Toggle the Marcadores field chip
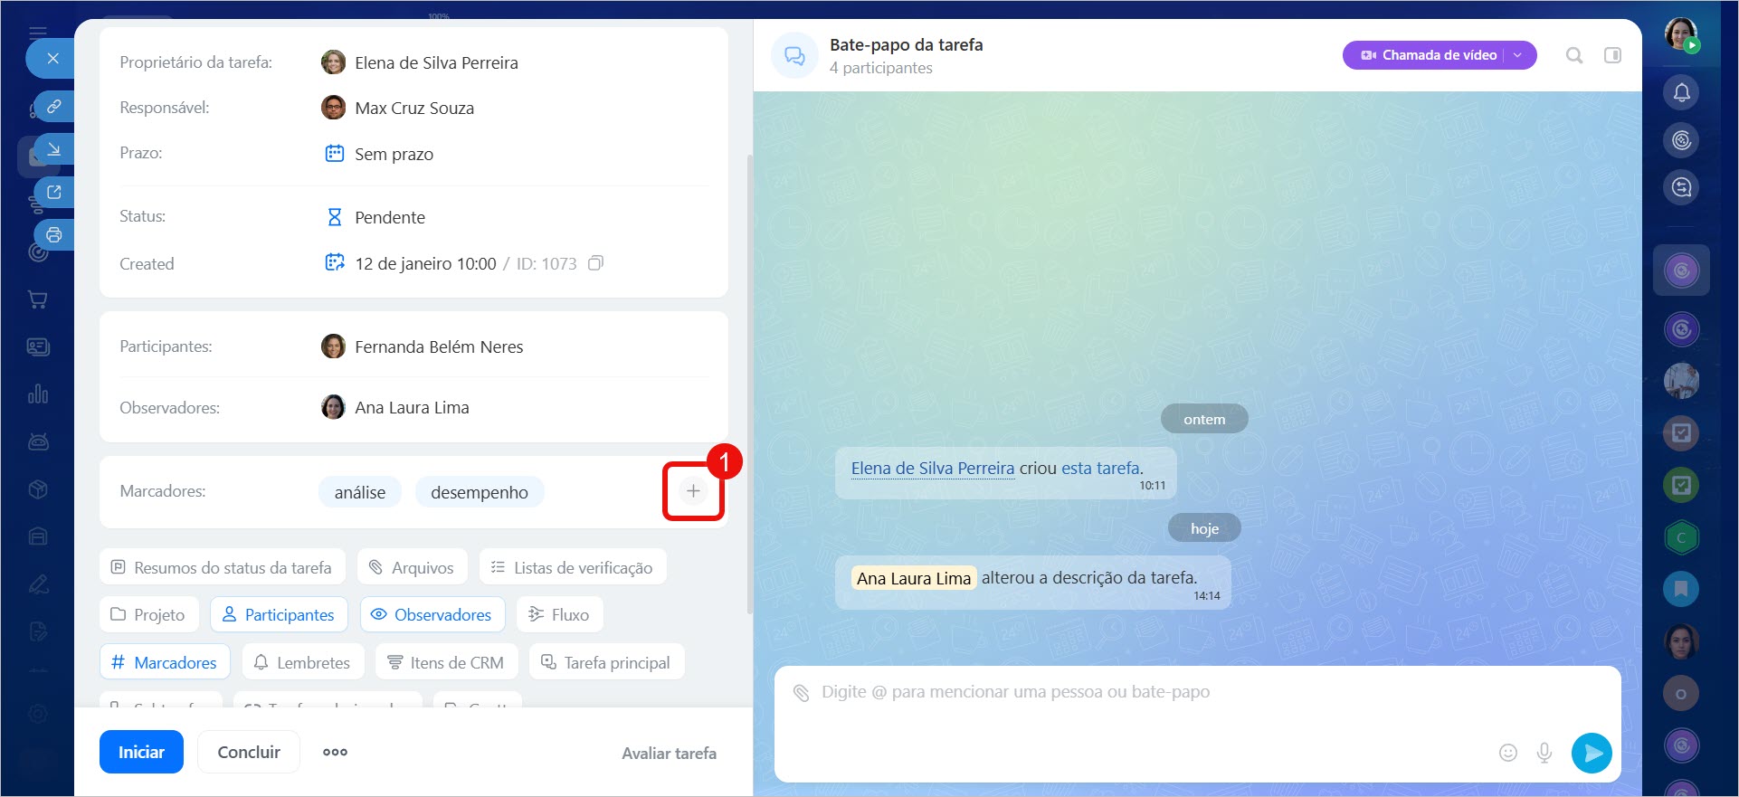The width and height of the screenshot is (1739, 797). coord(165,663)
